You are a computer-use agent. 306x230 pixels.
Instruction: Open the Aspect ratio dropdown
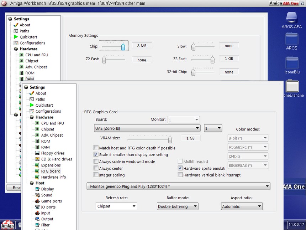coord(242,206)
